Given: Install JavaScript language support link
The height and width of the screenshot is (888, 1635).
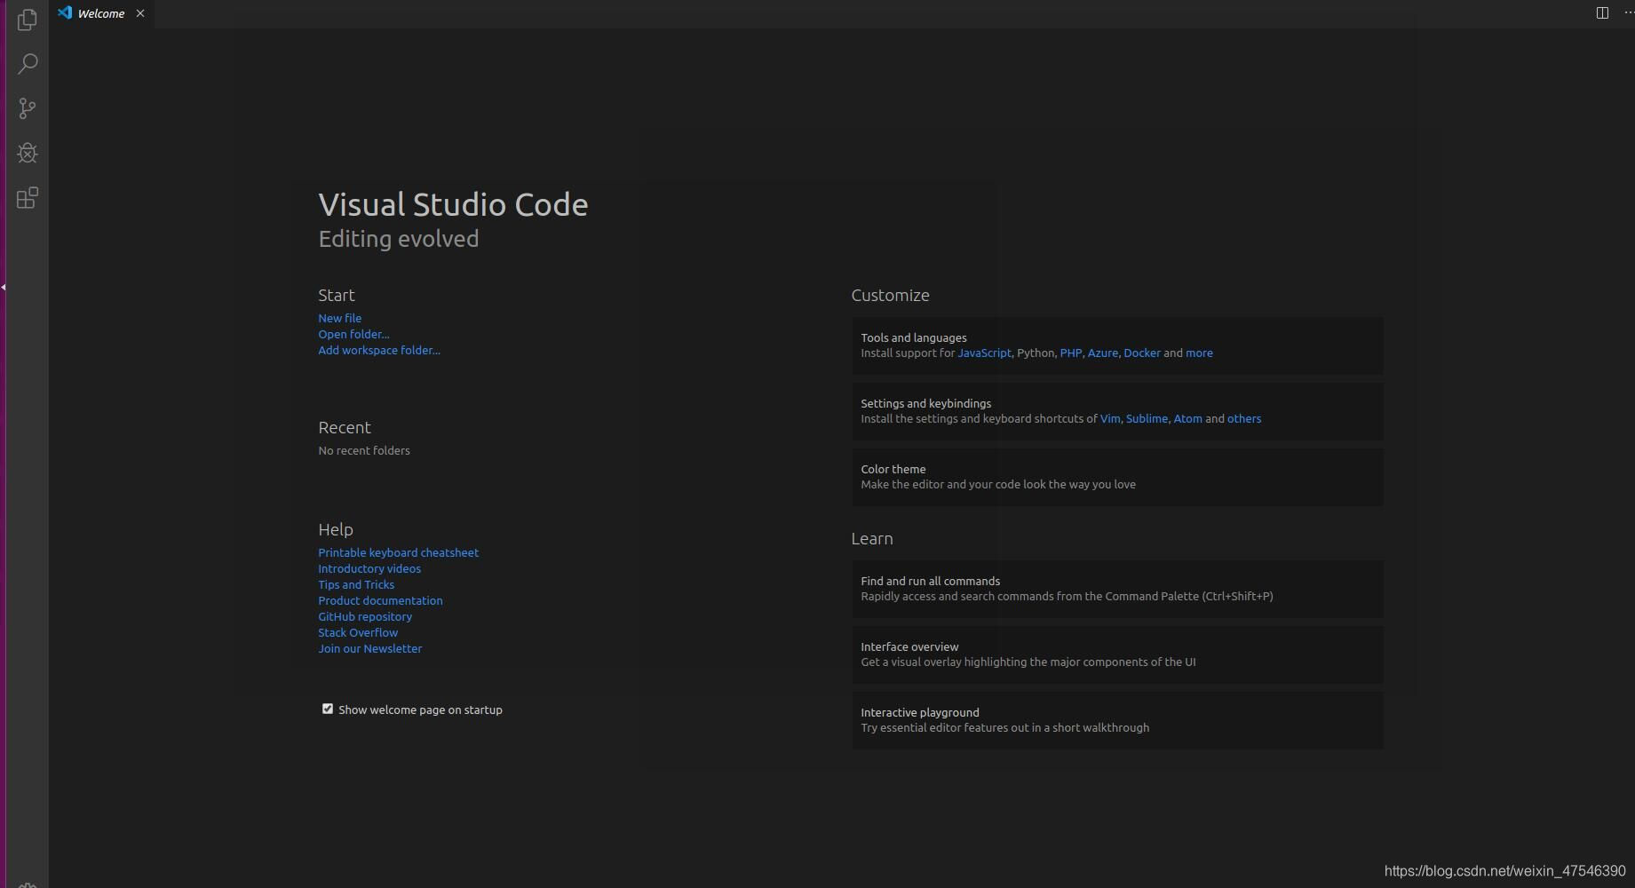Looking at the screenshot, I should 984,353.
